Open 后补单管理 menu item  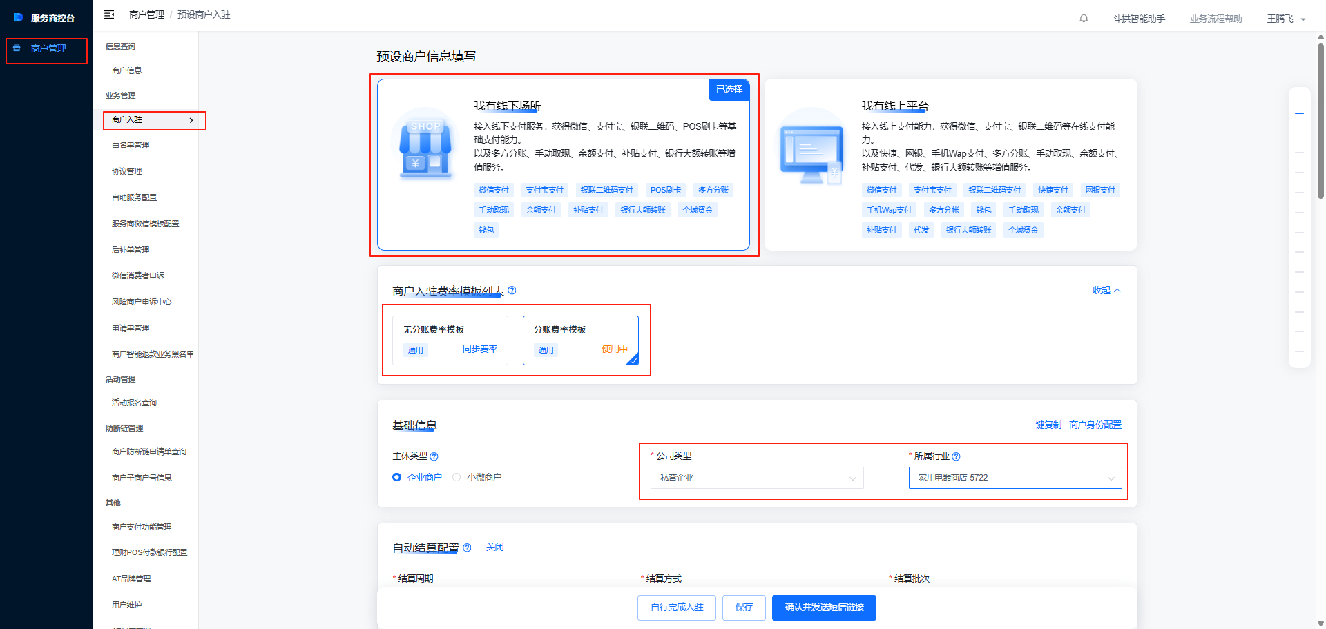pos(131,250)
